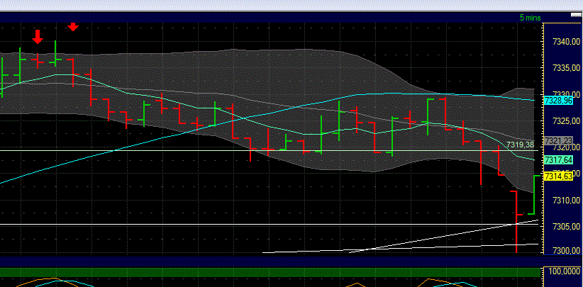Viewport: 583px width, 287px height.
Task: Click the 7340,00 axis value
Action: tap(567, 41)
